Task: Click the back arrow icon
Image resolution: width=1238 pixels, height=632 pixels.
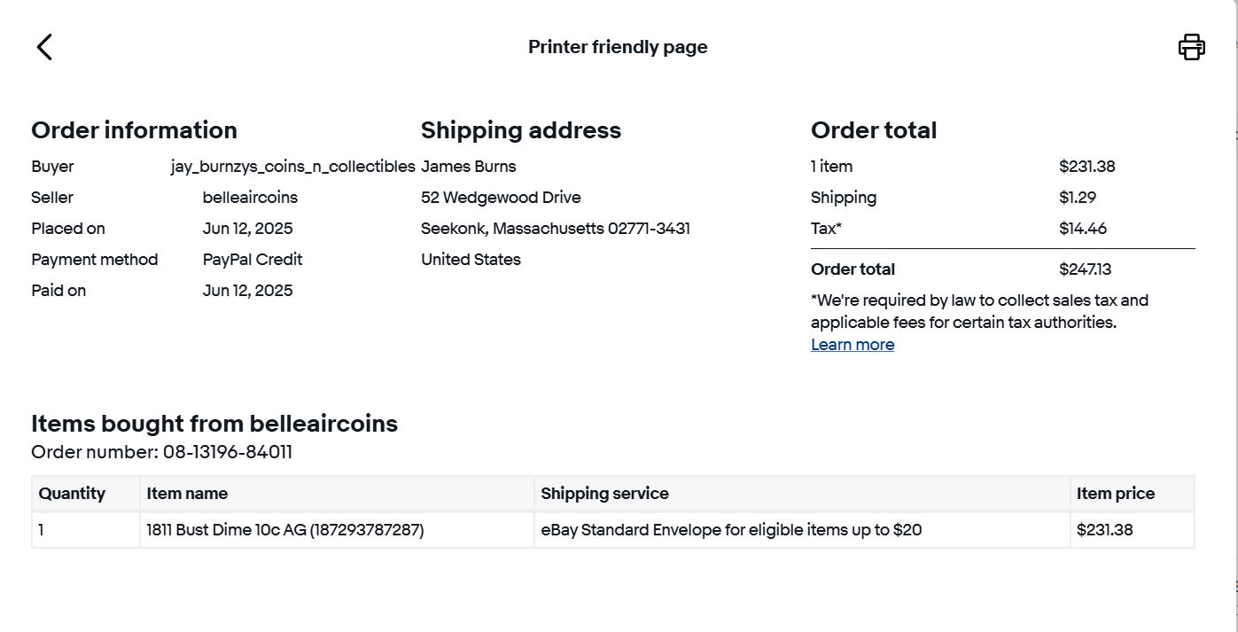Action: click(x=44, y=47)
